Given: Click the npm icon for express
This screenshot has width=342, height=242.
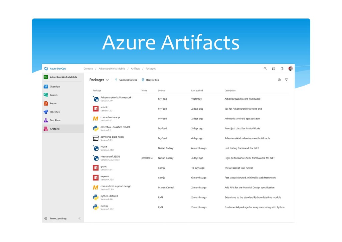Looking at the screenshot, I should [96, 177].
